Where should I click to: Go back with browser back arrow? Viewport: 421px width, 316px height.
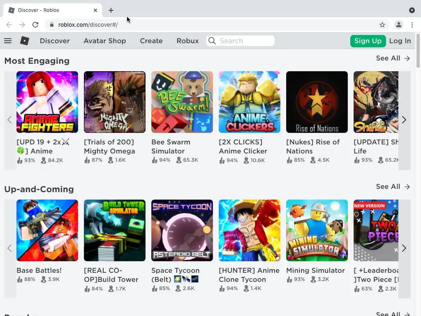click(9, 25)
